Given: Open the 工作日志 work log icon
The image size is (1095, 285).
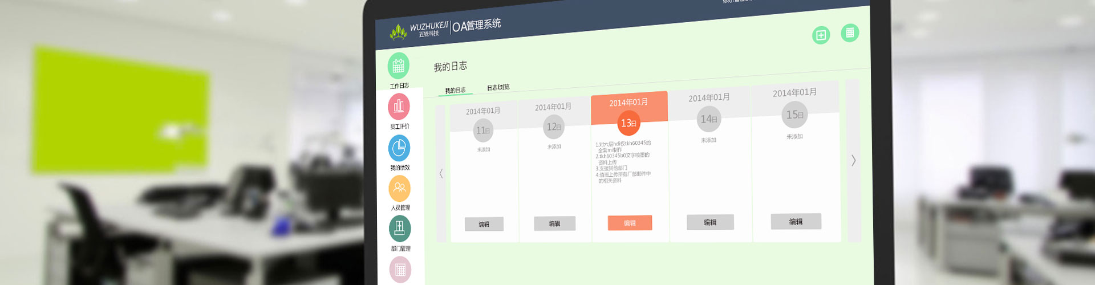Looking at the screenshot, I should [399, 66].
